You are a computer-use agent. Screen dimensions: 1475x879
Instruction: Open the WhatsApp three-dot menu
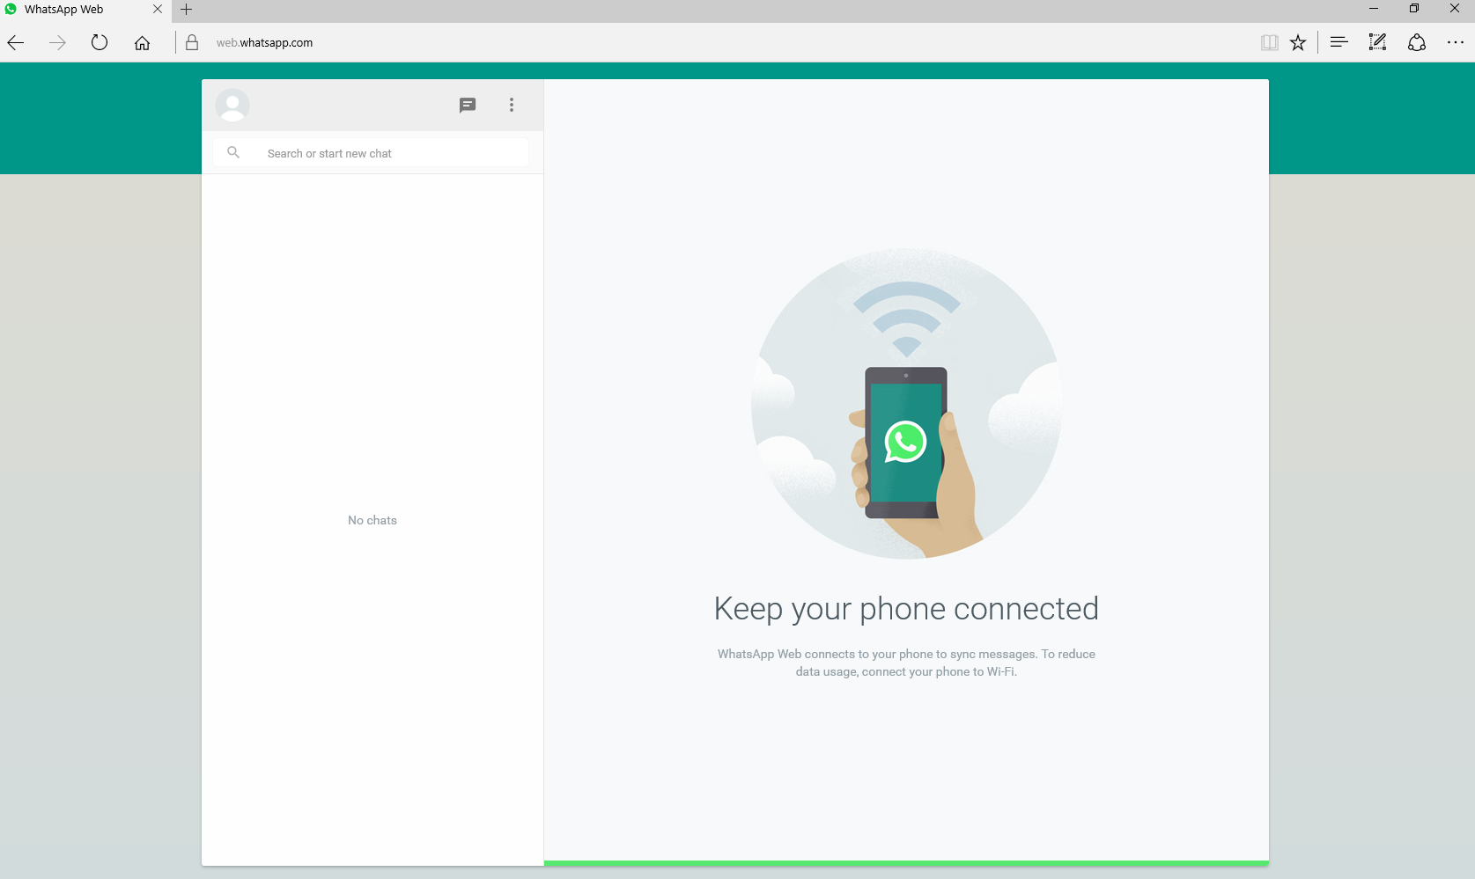pyautogui.click(x=512, y=105)
